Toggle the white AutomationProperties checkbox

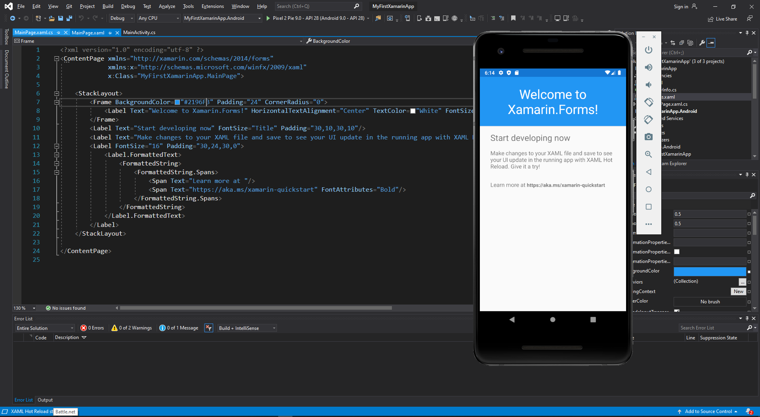point(677,252)
